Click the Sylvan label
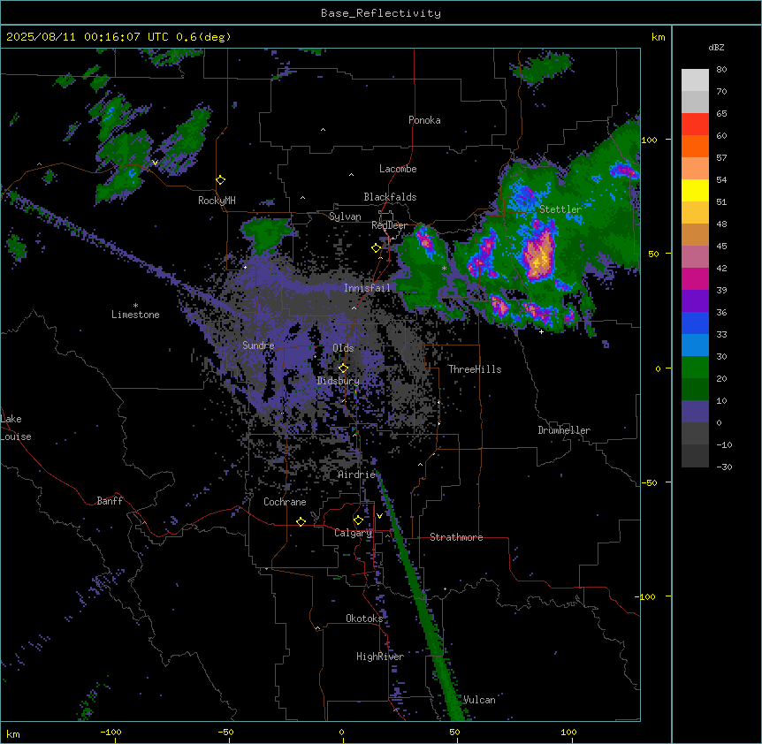This screenshot has height=744, width=762. click(345, 216)
